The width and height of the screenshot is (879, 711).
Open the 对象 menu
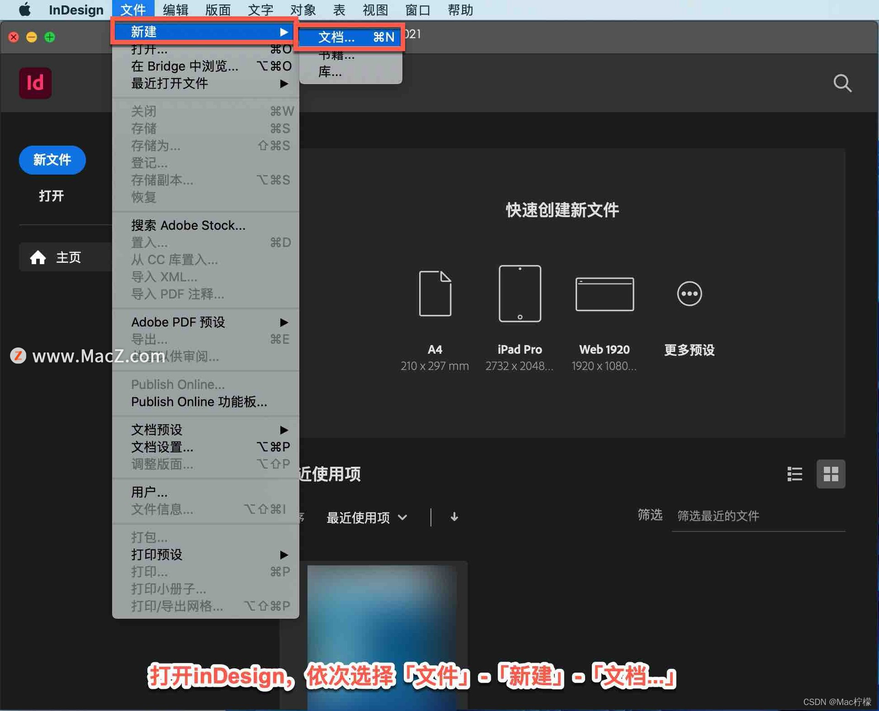click(303, 10)
